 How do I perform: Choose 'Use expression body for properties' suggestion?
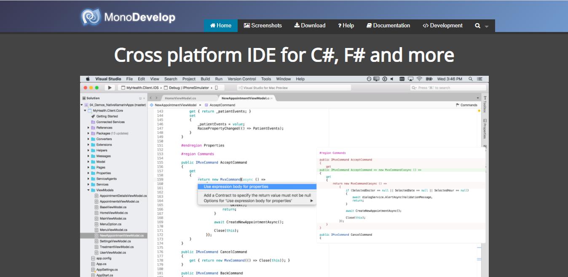coord(236,186)
